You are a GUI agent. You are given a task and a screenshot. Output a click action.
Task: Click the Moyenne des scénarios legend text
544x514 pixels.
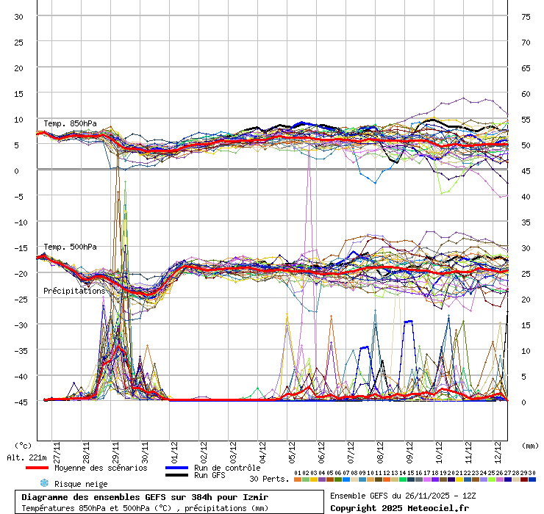point(101,468)
